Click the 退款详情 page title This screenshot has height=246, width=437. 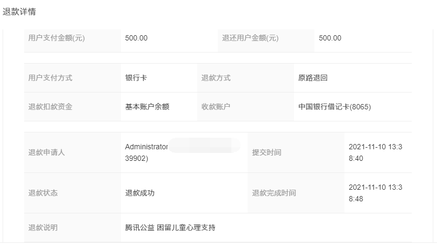click(19, 12)
